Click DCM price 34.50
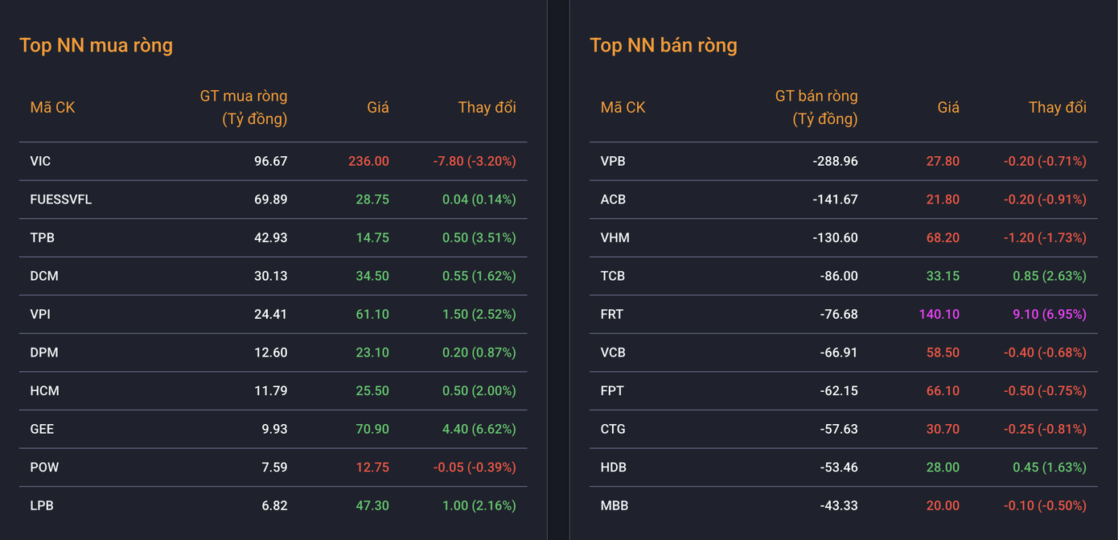This screenshot has width=1118, height=540. click(x=372, y=276)
